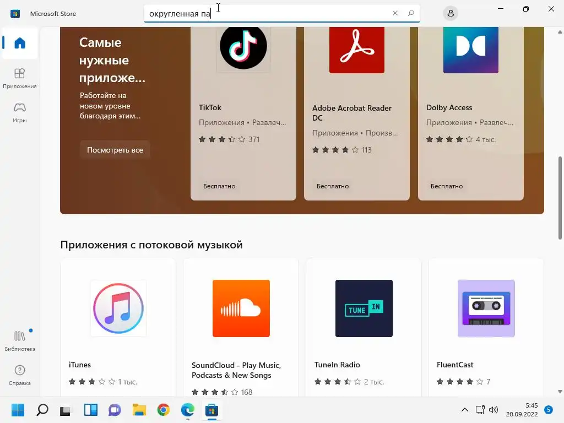
Task: Click the TikTok title text
Action: tap(210, 107)
